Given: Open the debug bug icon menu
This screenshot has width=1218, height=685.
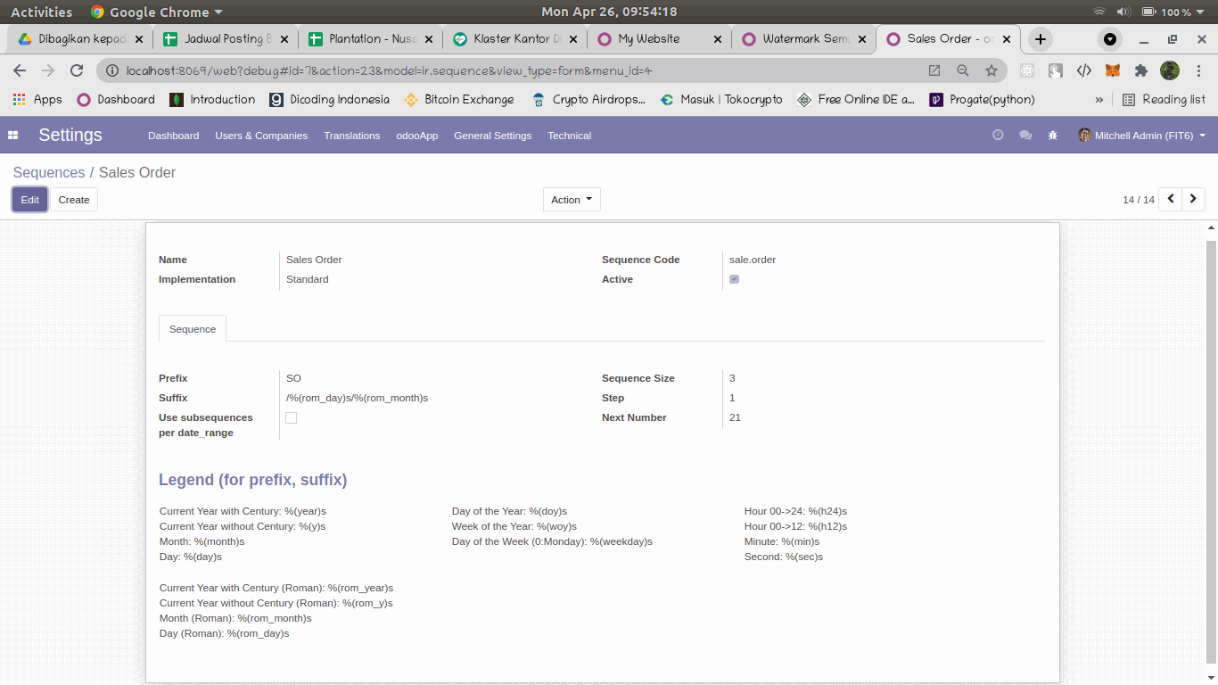Looking at the screenshot, I should 1053,136.
